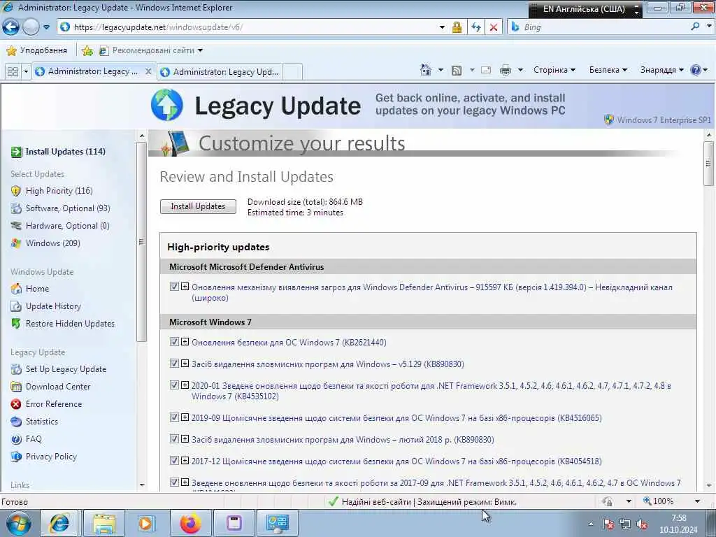Click the main content scrollbar thumb
This screenshot has height=537, width=716.
[708, 164]
